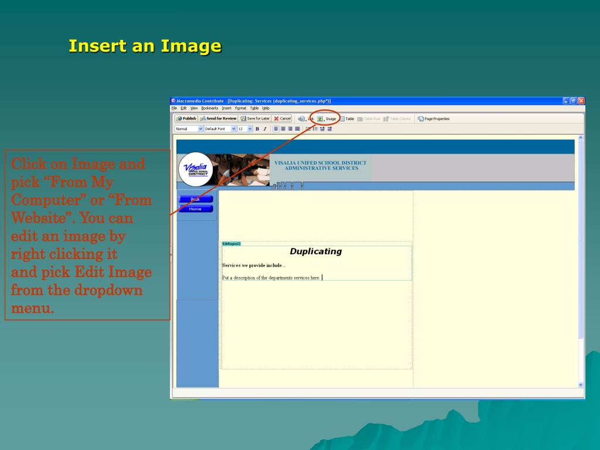Toggle Bold formatting

[x=257, y=129]
